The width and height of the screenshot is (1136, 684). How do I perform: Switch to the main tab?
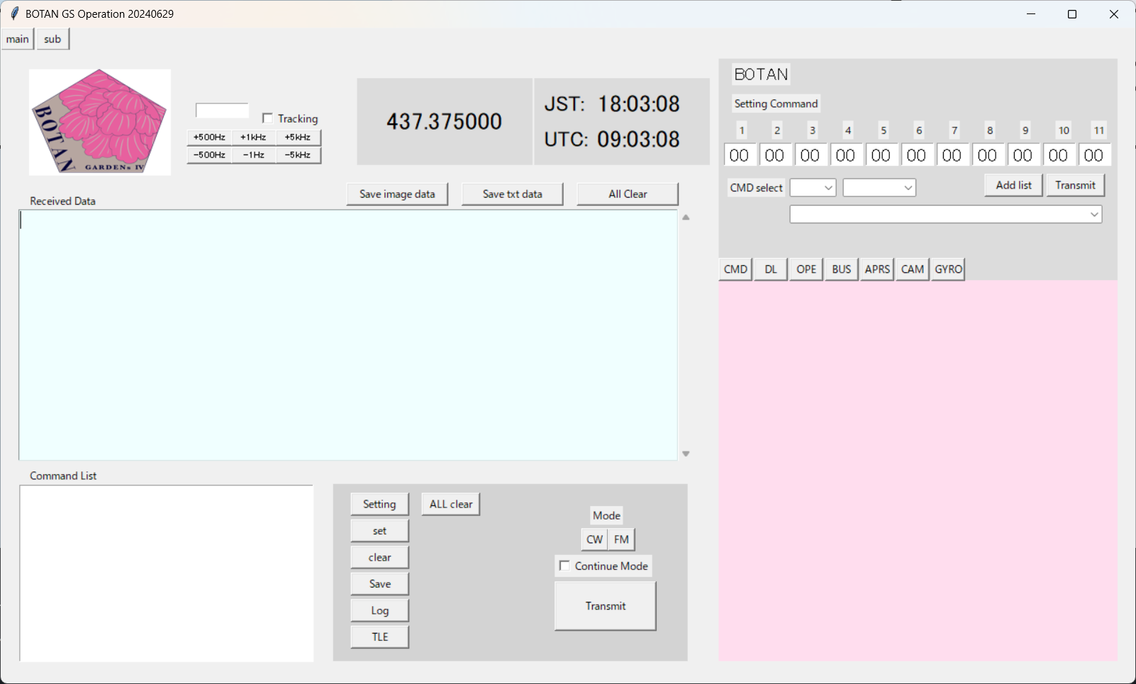[x=17, y=38]
